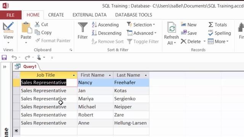Click the Hellung-Larsen last name cell
The height and width of the screenshot is (137, 244).
[131, 123]
